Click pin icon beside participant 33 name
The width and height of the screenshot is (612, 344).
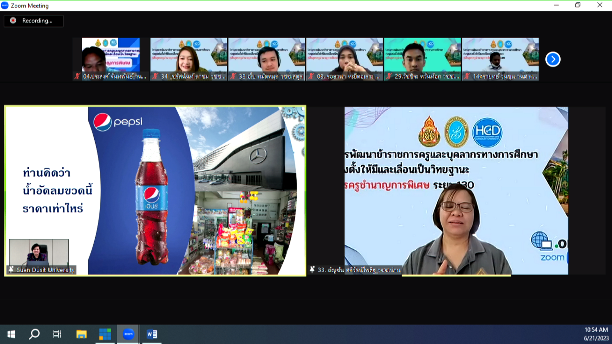pos(312,269)
